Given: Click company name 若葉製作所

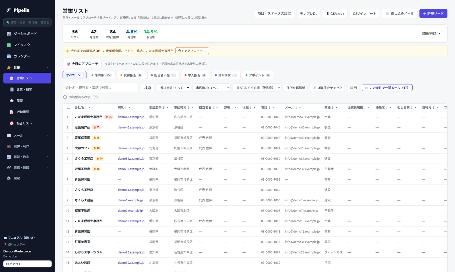Looking at the screenshot, I should 82,127.
